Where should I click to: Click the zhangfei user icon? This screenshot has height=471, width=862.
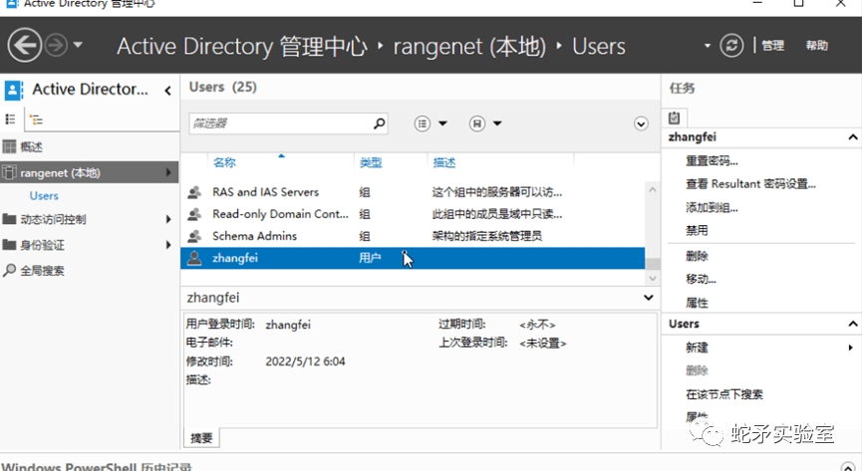(194, 258)
